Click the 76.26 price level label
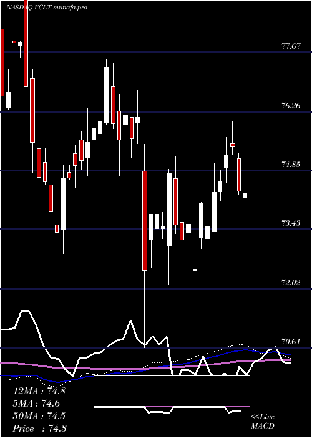312x438 pixels. pyautogui.click(x=291, y=105)
